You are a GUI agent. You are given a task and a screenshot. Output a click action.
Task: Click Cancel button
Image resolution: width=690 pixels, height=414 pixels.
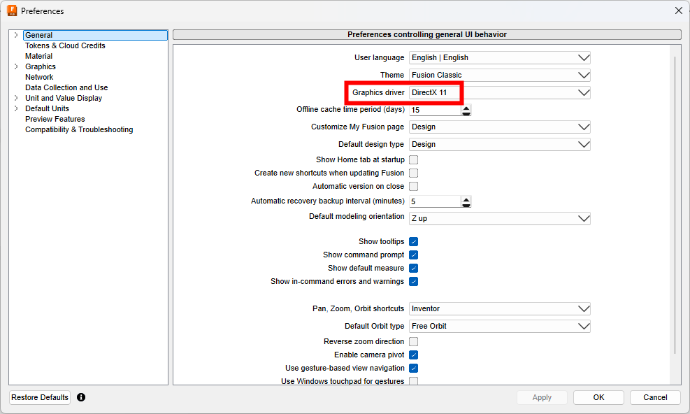click(655, 397)
